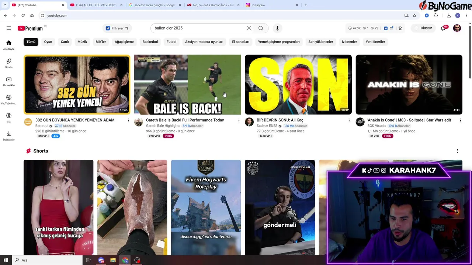Viewport: 472px width, 265px height.
Task: Open Gareth Bale Highlights channel link
Action: (x=163, y=126)
